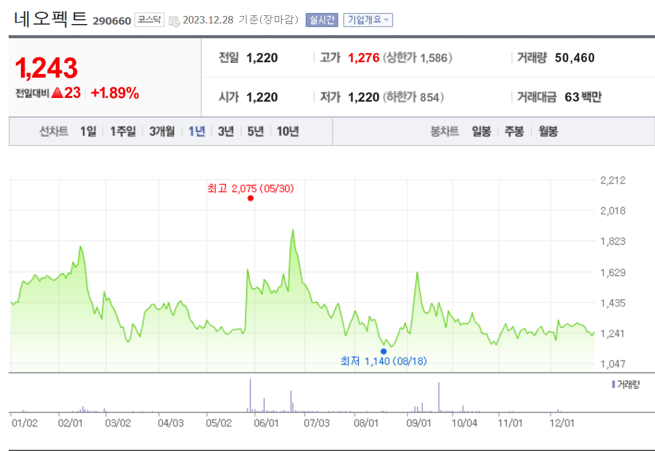The image size is (655, 451).
Task: Click the 1,241 price axis label
Action: click(613, 333)
